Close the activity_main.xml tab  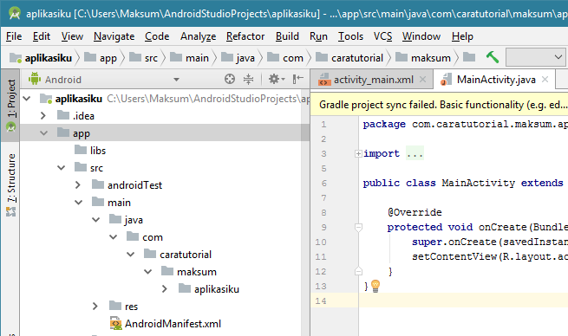point(422,79)
